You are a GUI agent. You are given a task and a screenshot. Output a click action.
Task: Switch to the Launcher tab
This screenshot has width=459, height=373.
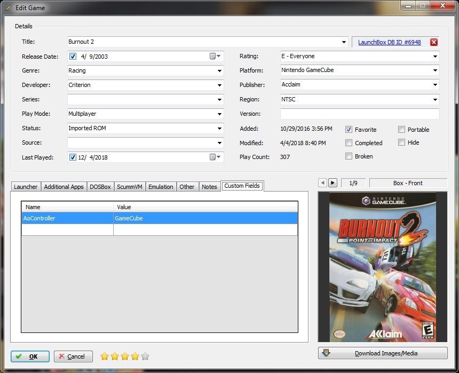tap(26, 187)
